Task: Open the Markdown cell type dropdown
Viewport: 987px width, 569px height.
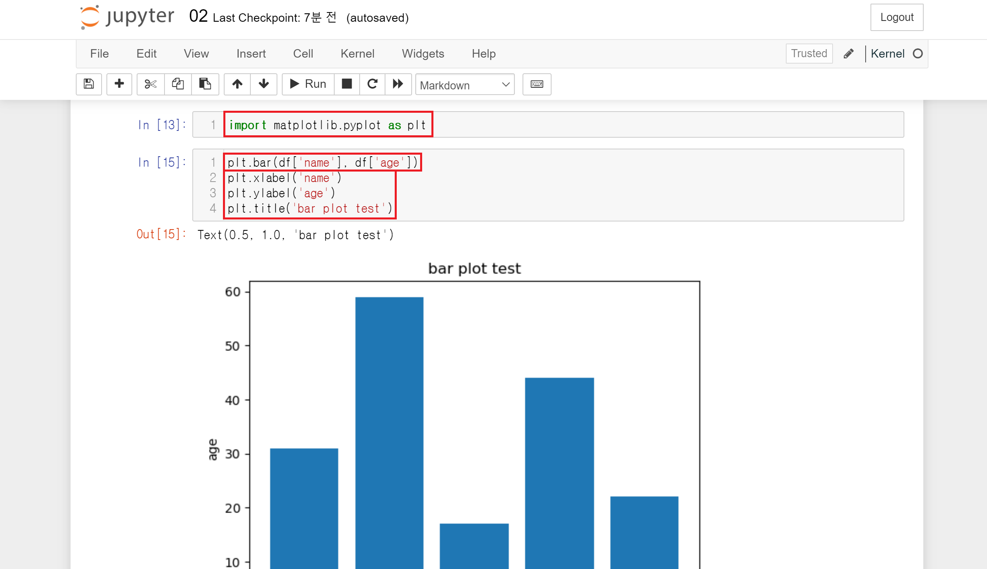Action: [464, 85]
